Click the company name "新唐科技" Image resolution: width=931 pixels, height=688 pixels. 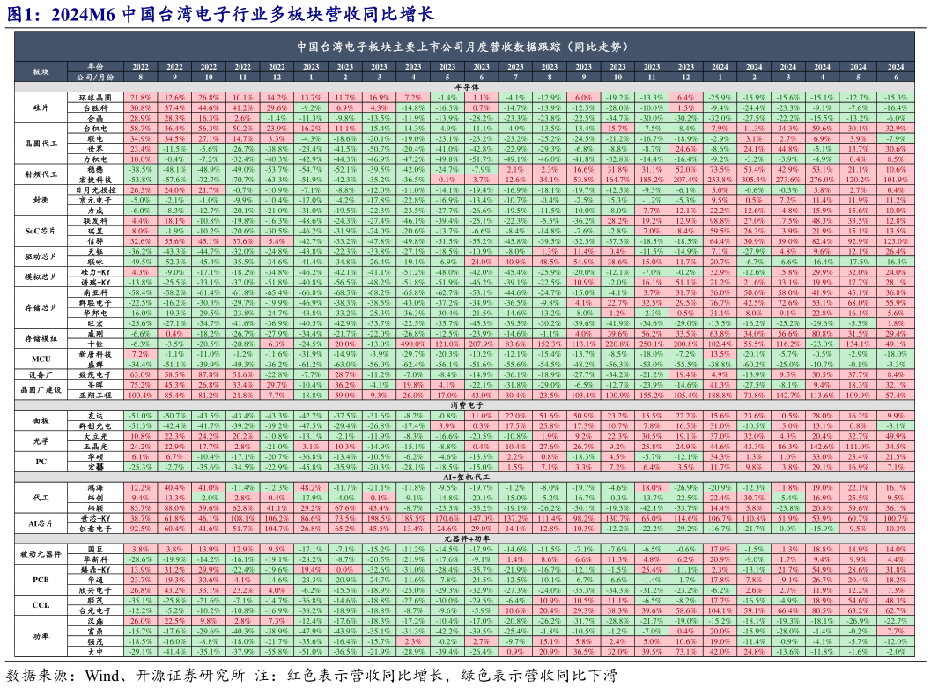click(x=96, y=354)
